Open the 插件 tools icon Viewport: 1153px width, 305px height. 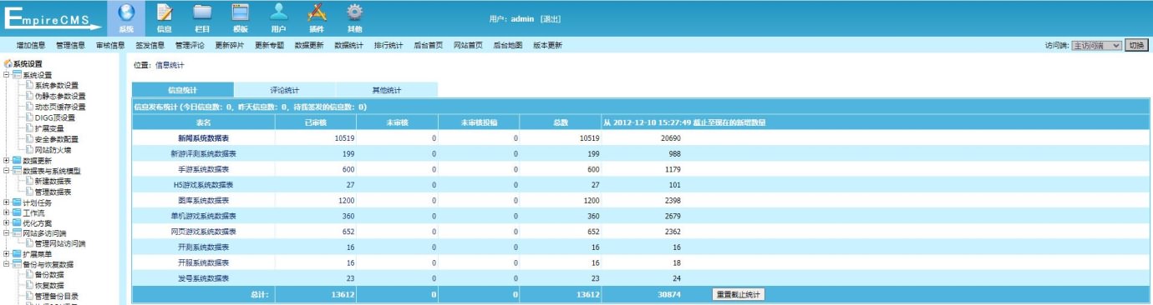317,12
